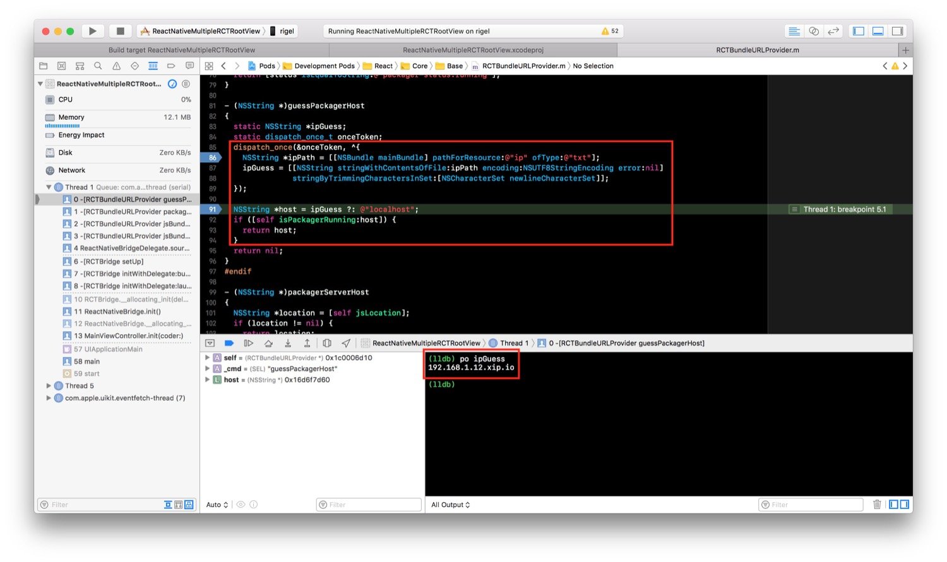Open the Auto variables scope dropdown
Viewport: 947px width, 562px height.
coord(217,505)
